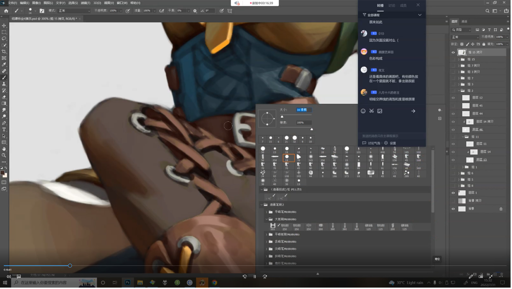Open the 滤镜(T) menu
This screenshot has height=289, width=512.
85,3
